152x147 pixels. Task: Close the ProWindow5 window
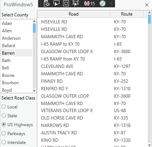[147, 5]
